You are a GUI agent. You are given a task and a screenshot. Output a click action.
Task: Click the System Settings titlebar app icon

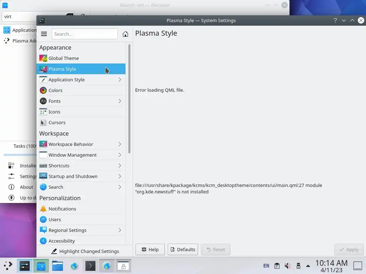(41, 20)
